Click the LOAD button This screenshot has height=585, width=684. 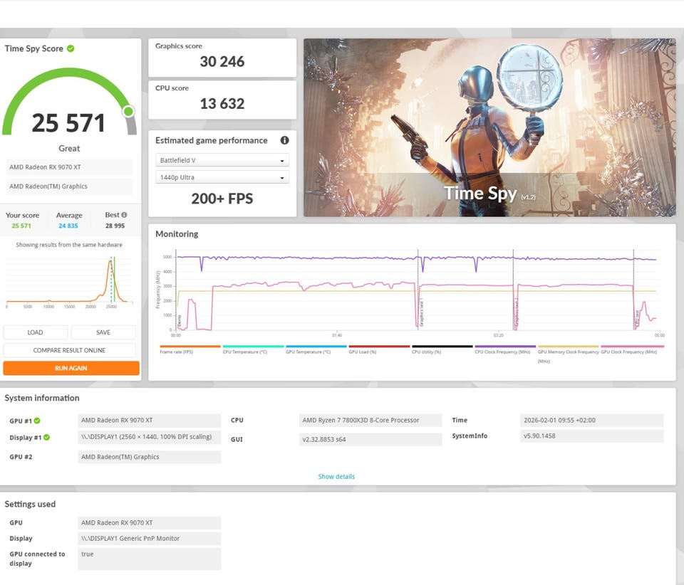click(x=36, y=332)
